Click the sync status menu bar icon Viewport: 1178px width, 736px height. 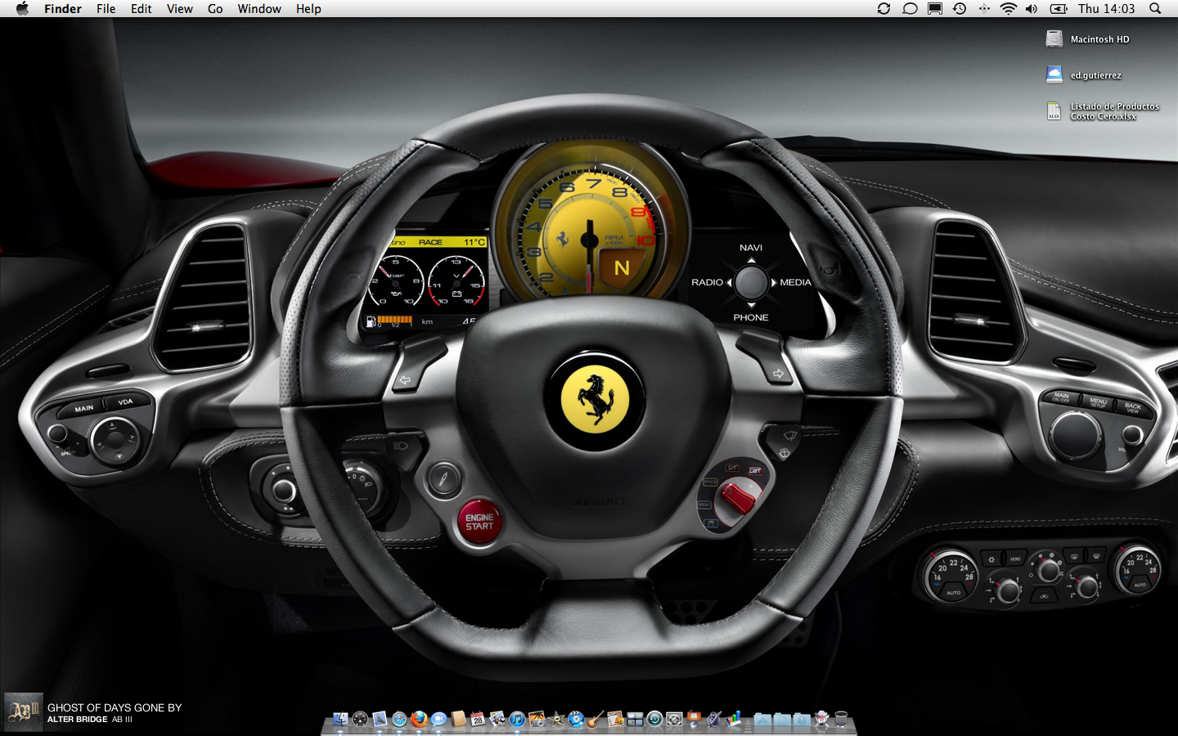click(x=883, y=8)
